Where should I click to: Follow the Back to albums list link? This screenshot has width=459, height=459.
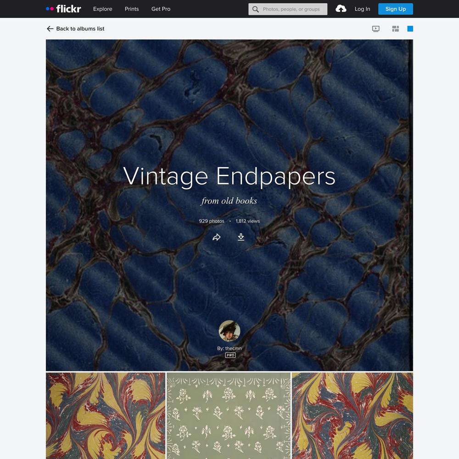point(80,28)
